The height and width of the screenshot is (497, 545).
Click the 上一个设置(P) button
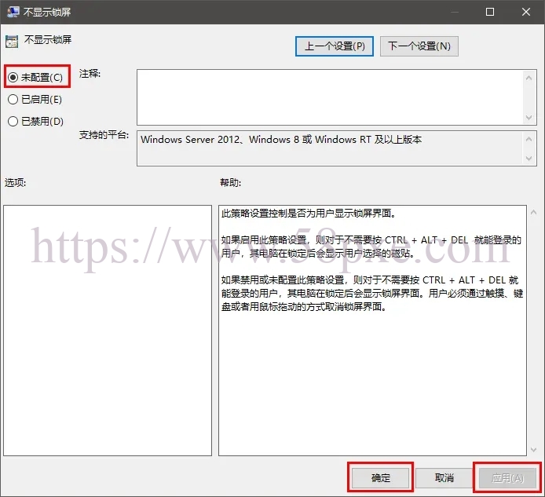335,46
